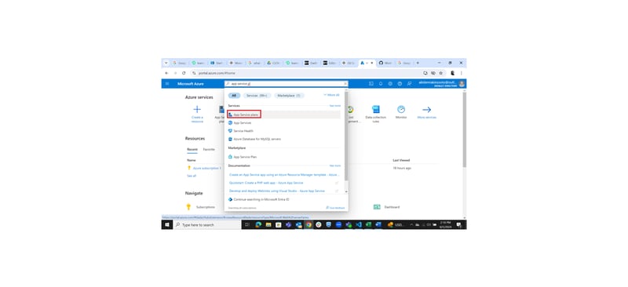Open Dashboard under Navigate

(392, 207)
